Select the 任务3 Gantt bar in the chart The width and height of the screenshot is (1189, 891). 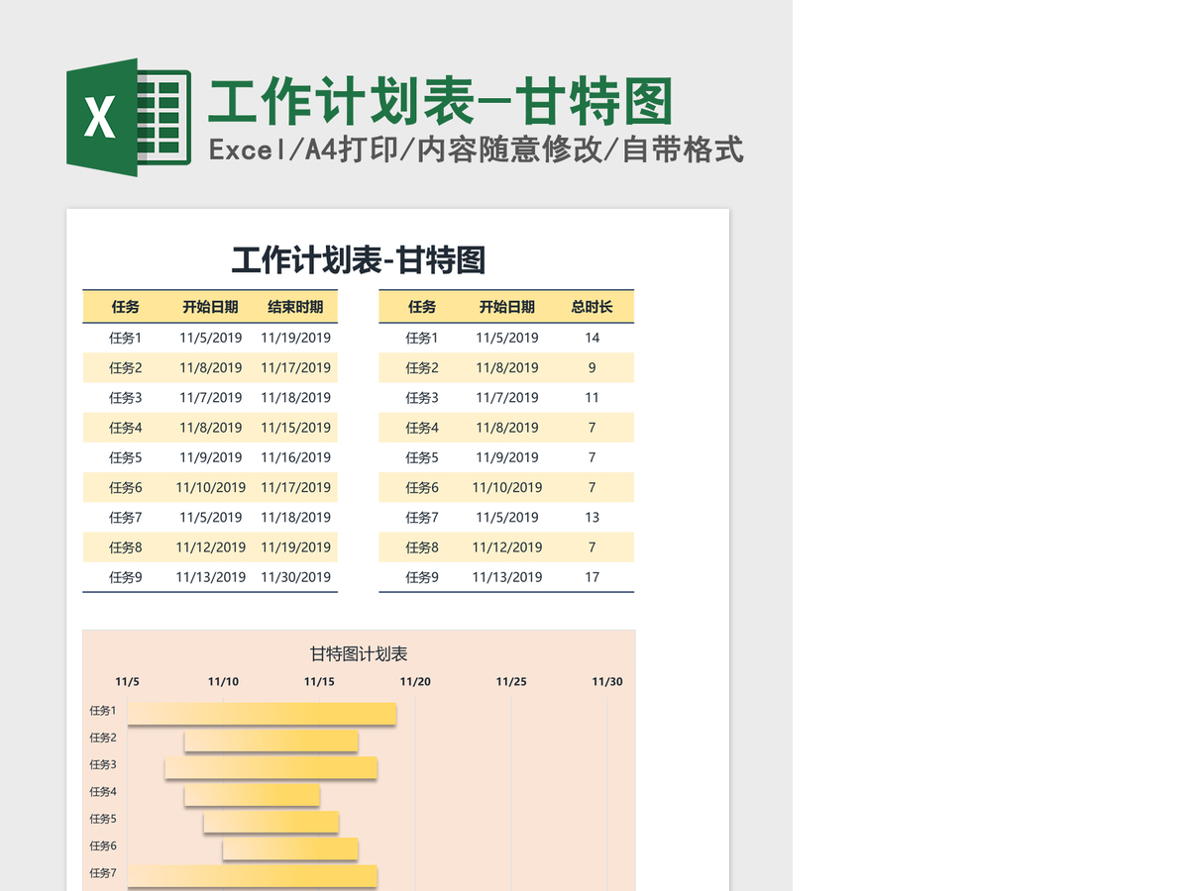[271, 767]
